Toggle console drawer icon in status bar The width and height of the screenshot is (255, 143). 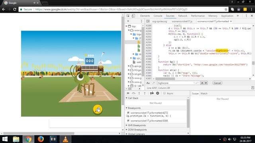point(253,88)
